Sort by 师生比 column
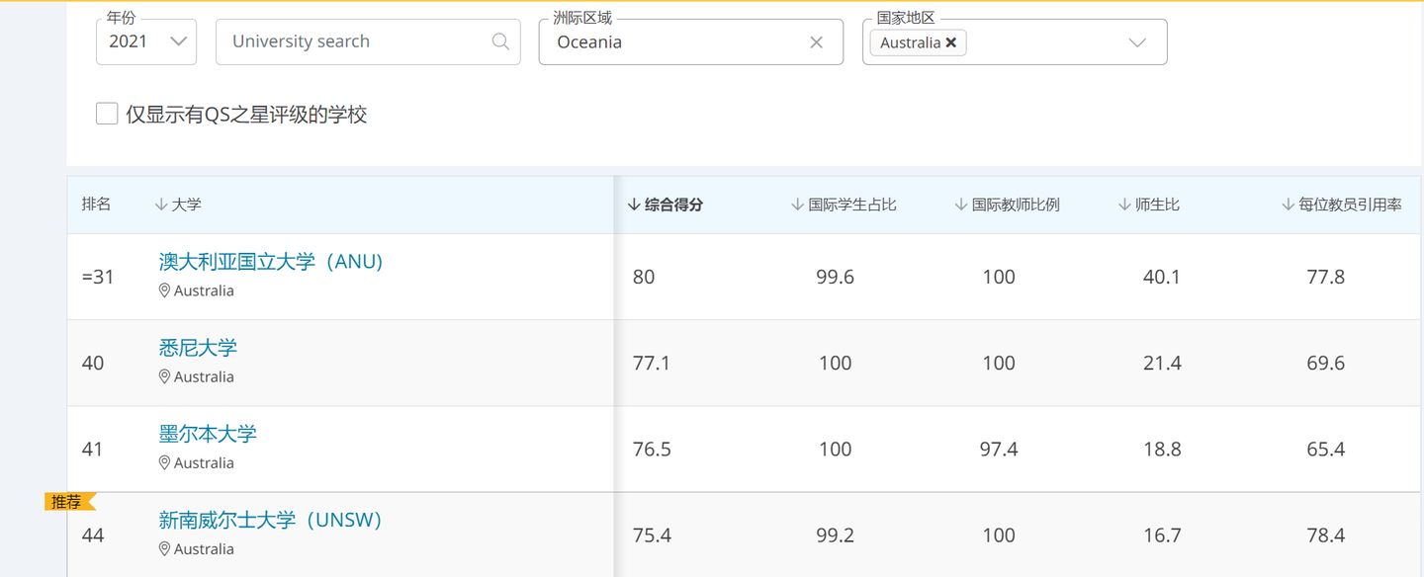1424x577 pixels. (x=1149, y=205)
